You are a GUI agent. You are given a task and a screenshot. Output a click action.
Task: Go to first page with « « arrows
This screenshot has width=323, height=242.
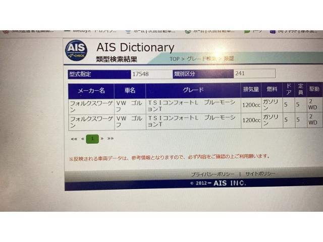(x=74, y=139)
